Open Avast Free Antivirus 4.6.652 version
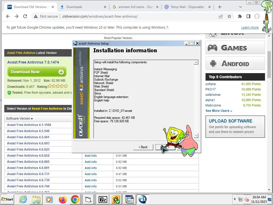 coord(28,156)
